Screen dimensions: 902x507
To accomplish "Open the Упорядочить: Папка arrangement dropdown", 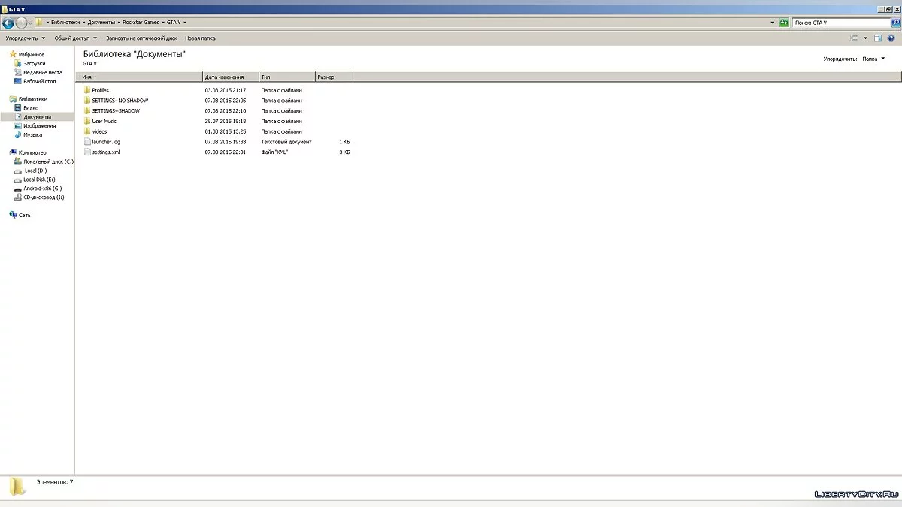I will coord(873,59).
